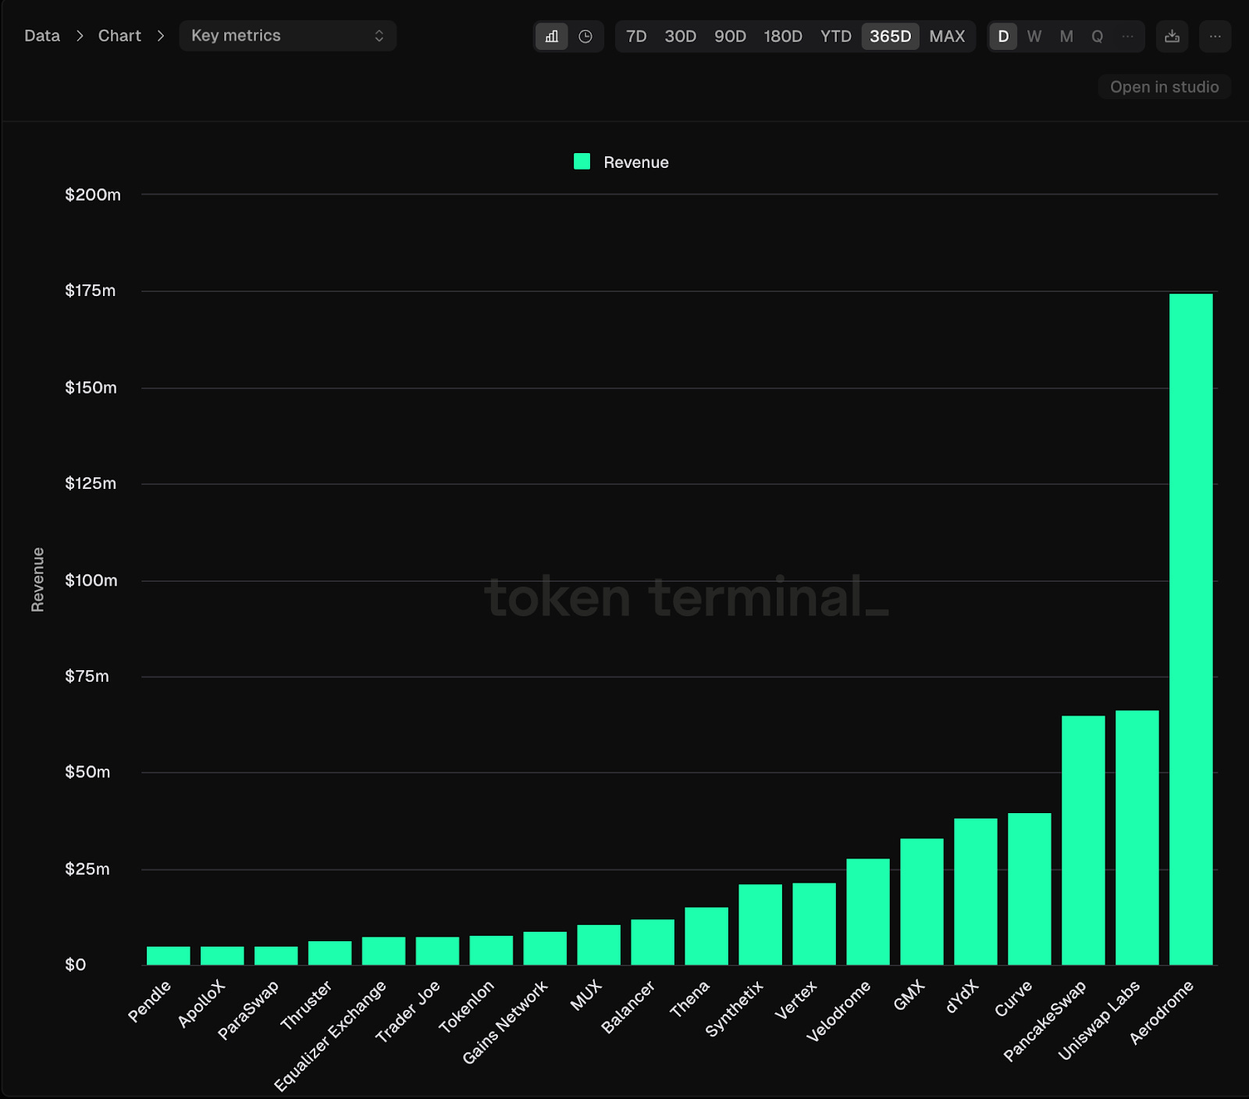Open more granularity options ellipsis after Q
1249x1099 pixels.
tap(1127, 37)
